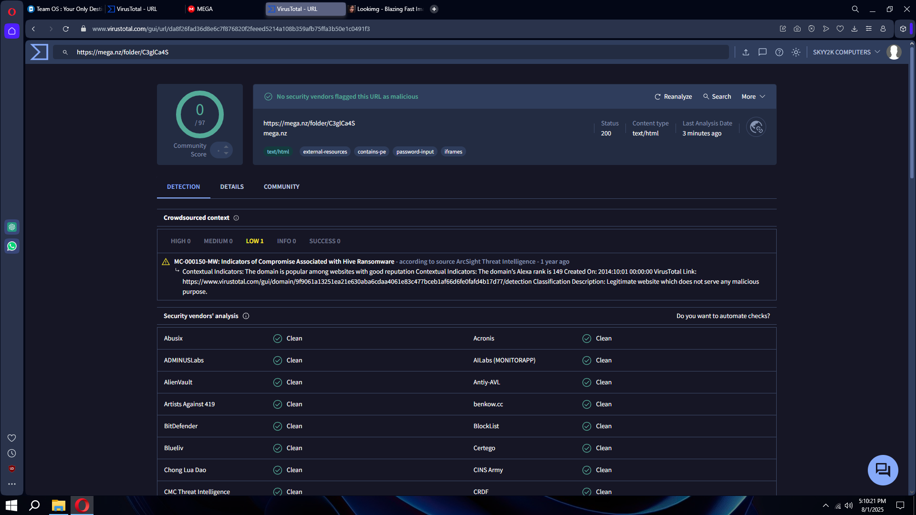Open the help question mark icon
The image size is (916, 515).
pos(779,52)
